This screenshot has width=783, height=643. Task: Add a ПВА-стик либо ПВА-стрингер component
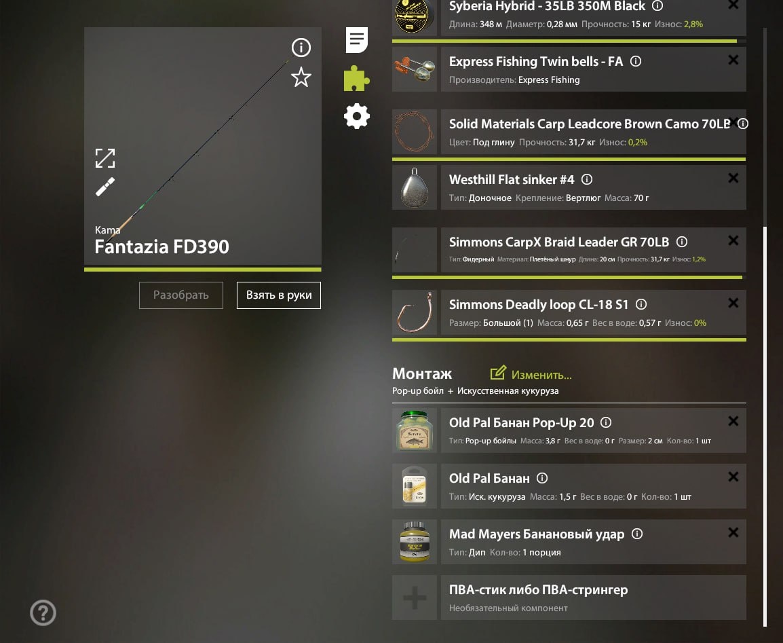coord(569,598)
